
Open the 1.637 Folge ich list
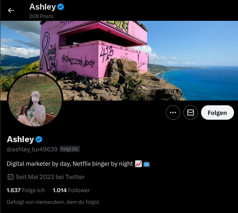tap(26, 190)
